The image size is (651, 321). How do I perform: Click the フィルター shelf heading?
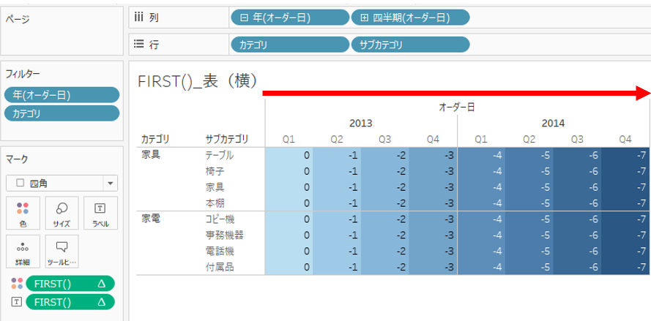(x=23, y=74)
